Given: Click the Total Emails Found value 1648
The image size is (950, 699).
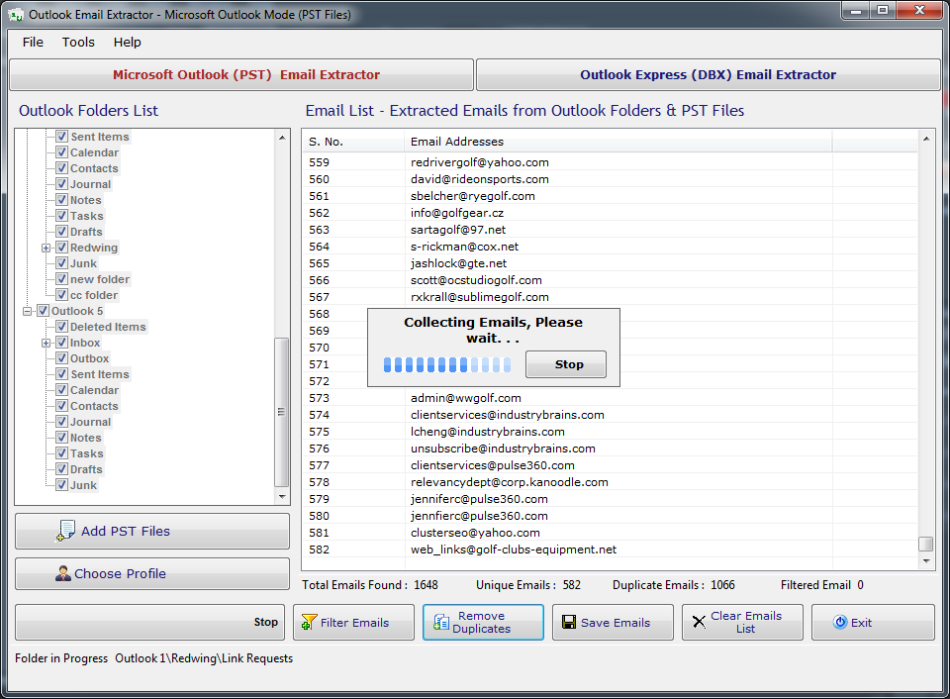Looking at the screenshot, I should click(426, 585).
